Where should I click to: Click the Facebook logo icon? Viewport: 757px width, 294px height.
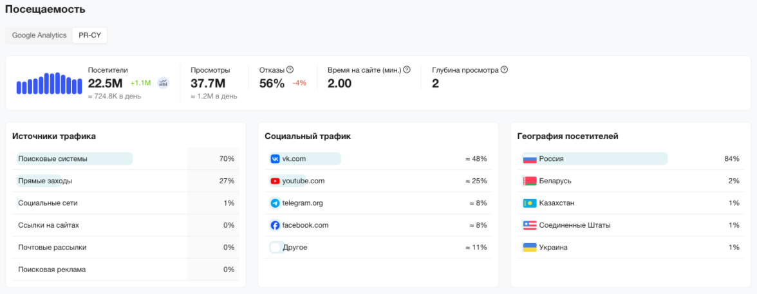pyautogui.click(x=275, y=225)
